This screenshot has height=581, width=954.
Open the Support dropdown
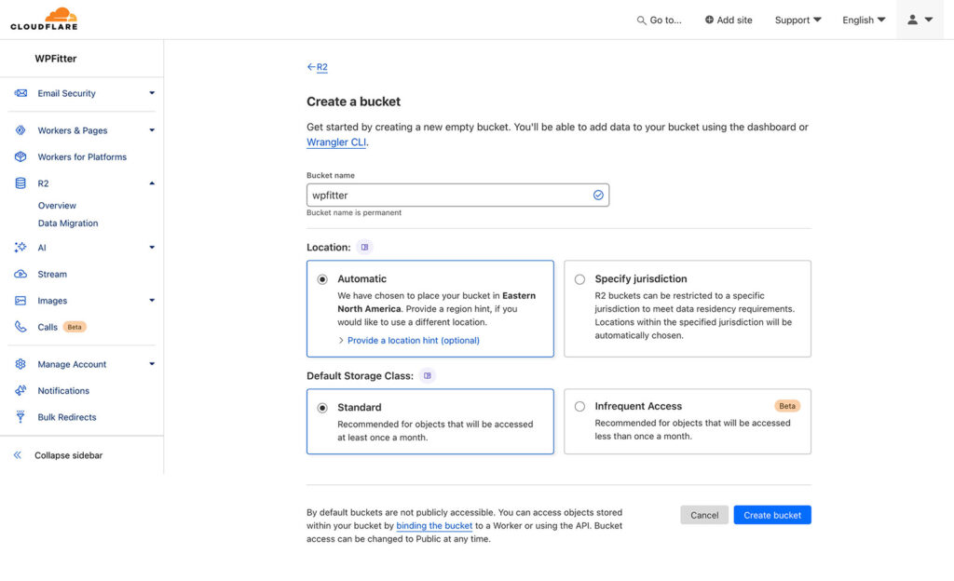(797, 19)
